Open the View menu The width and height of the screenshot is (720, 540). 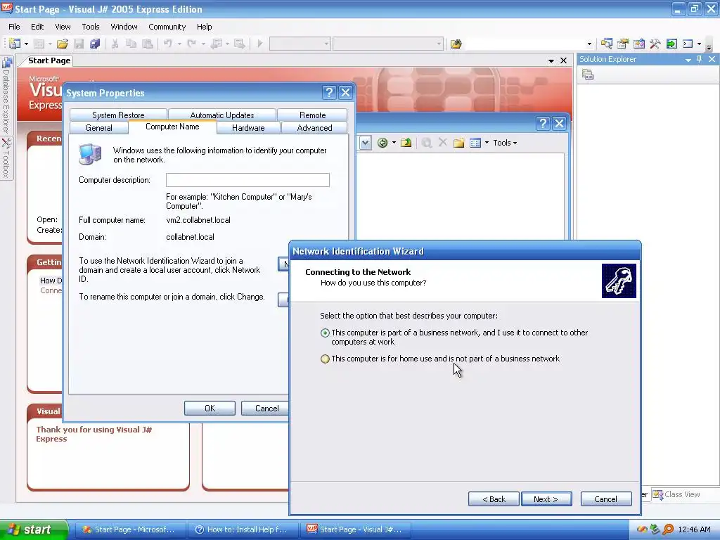click(63, 27)
